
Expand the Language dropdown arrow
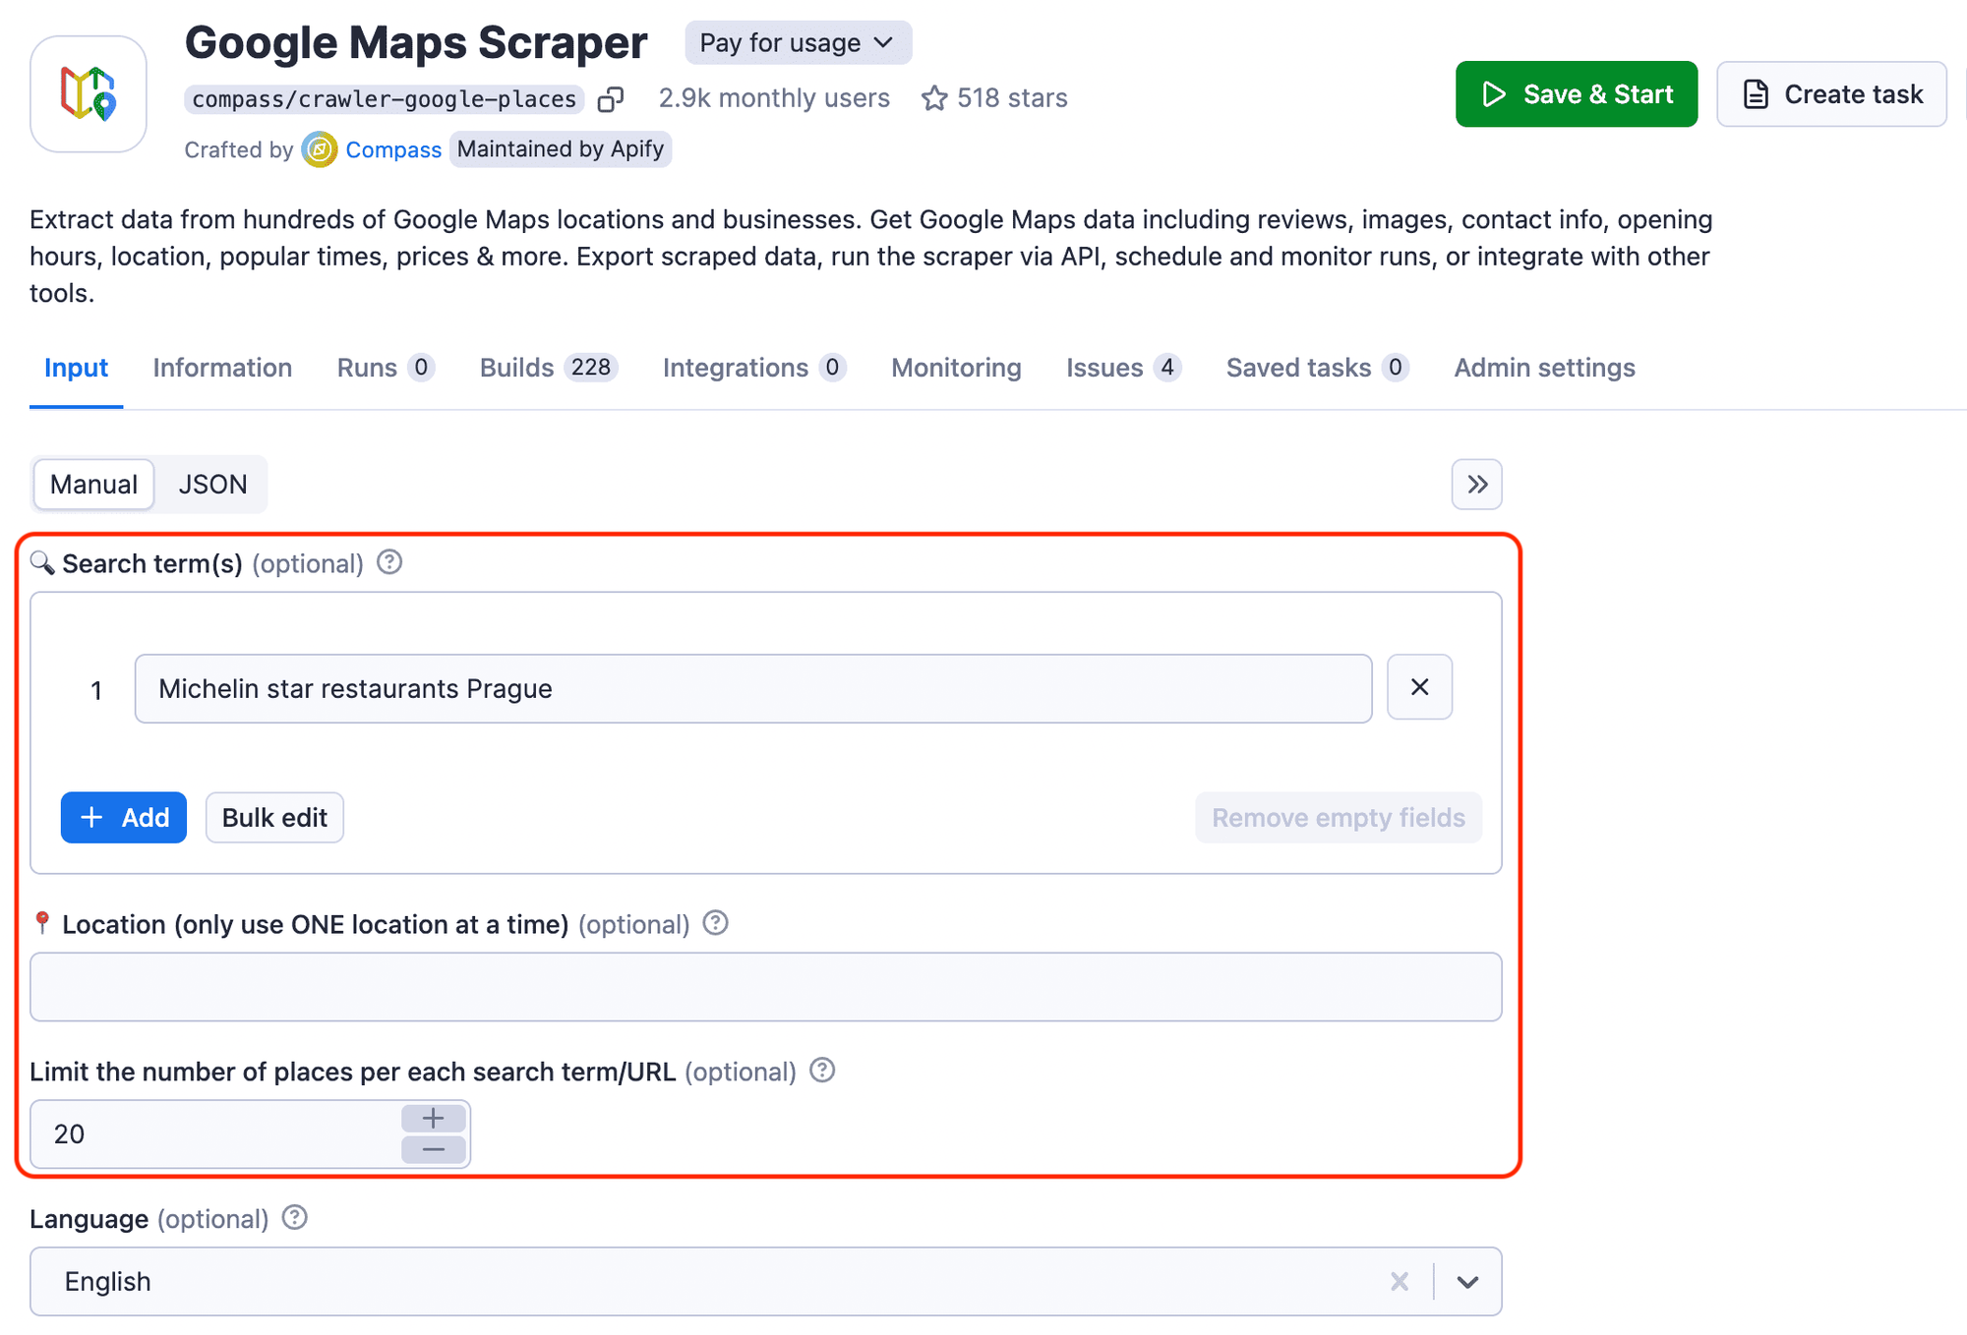(x=1468, y=1282)
